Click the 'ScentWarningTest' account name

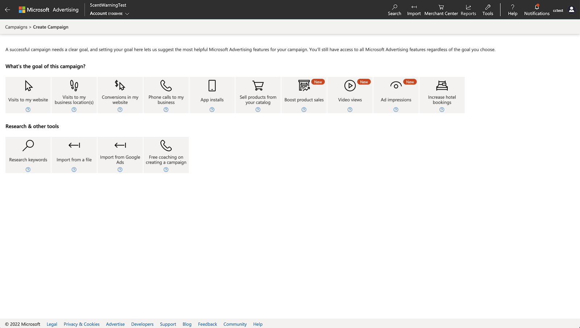coord(108,5)
